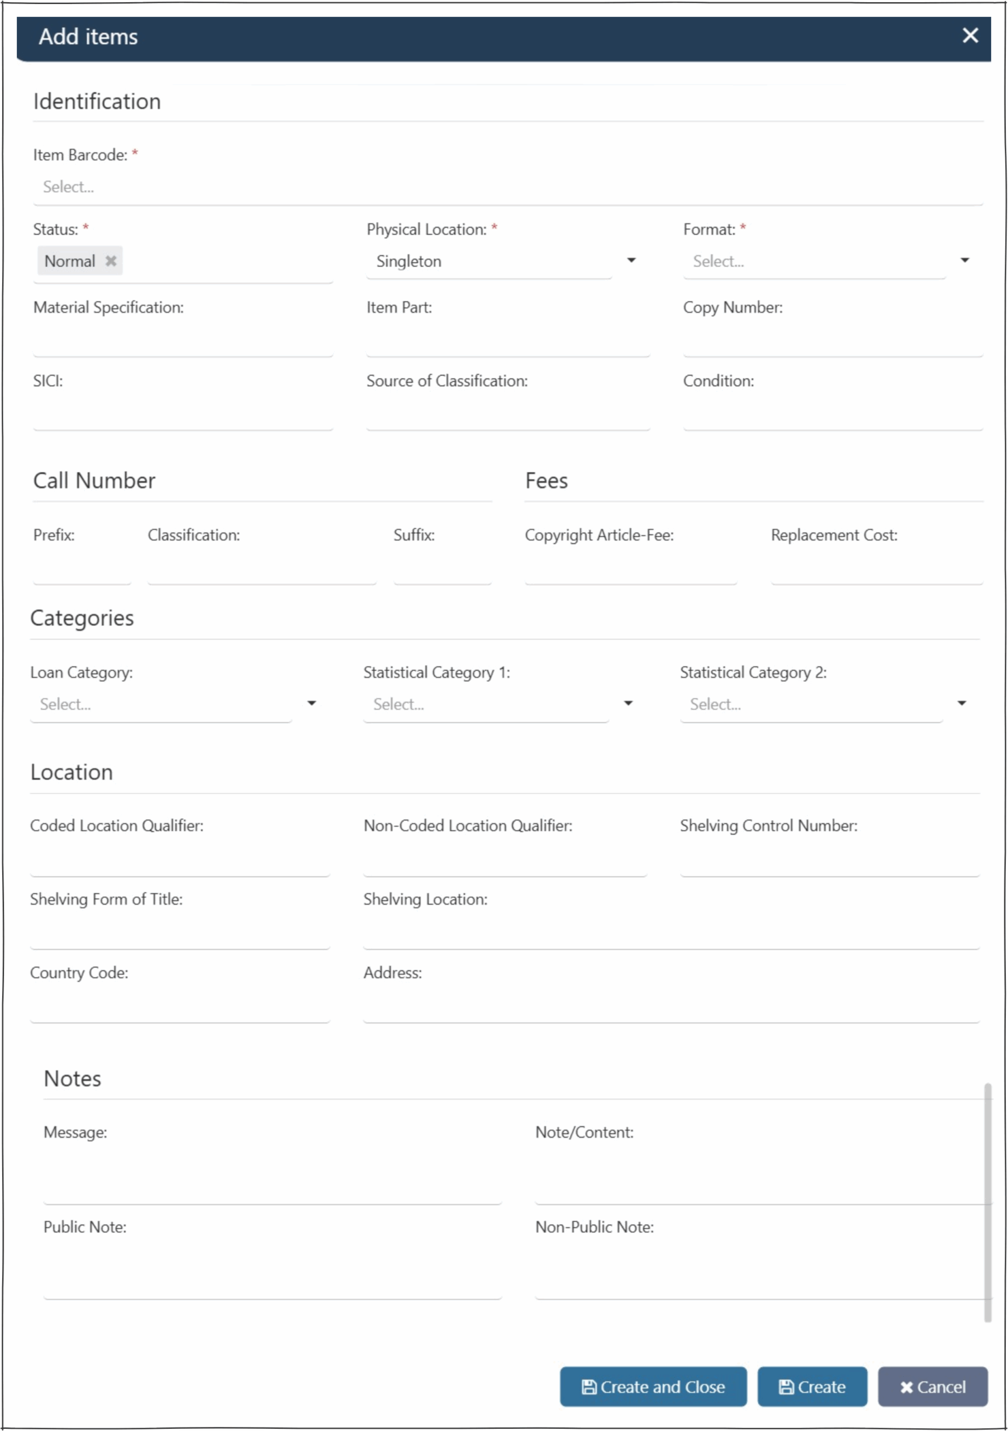Click the Replacement Cost field
Screen dimensions: 1008x1431
[877, 568]
